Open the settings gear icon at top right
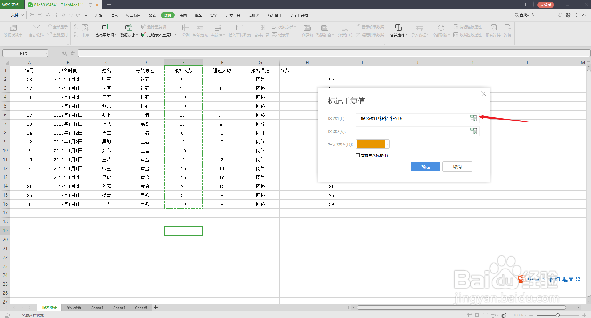The height and width of the screenshot is (318, 591). tap(568, 15)
